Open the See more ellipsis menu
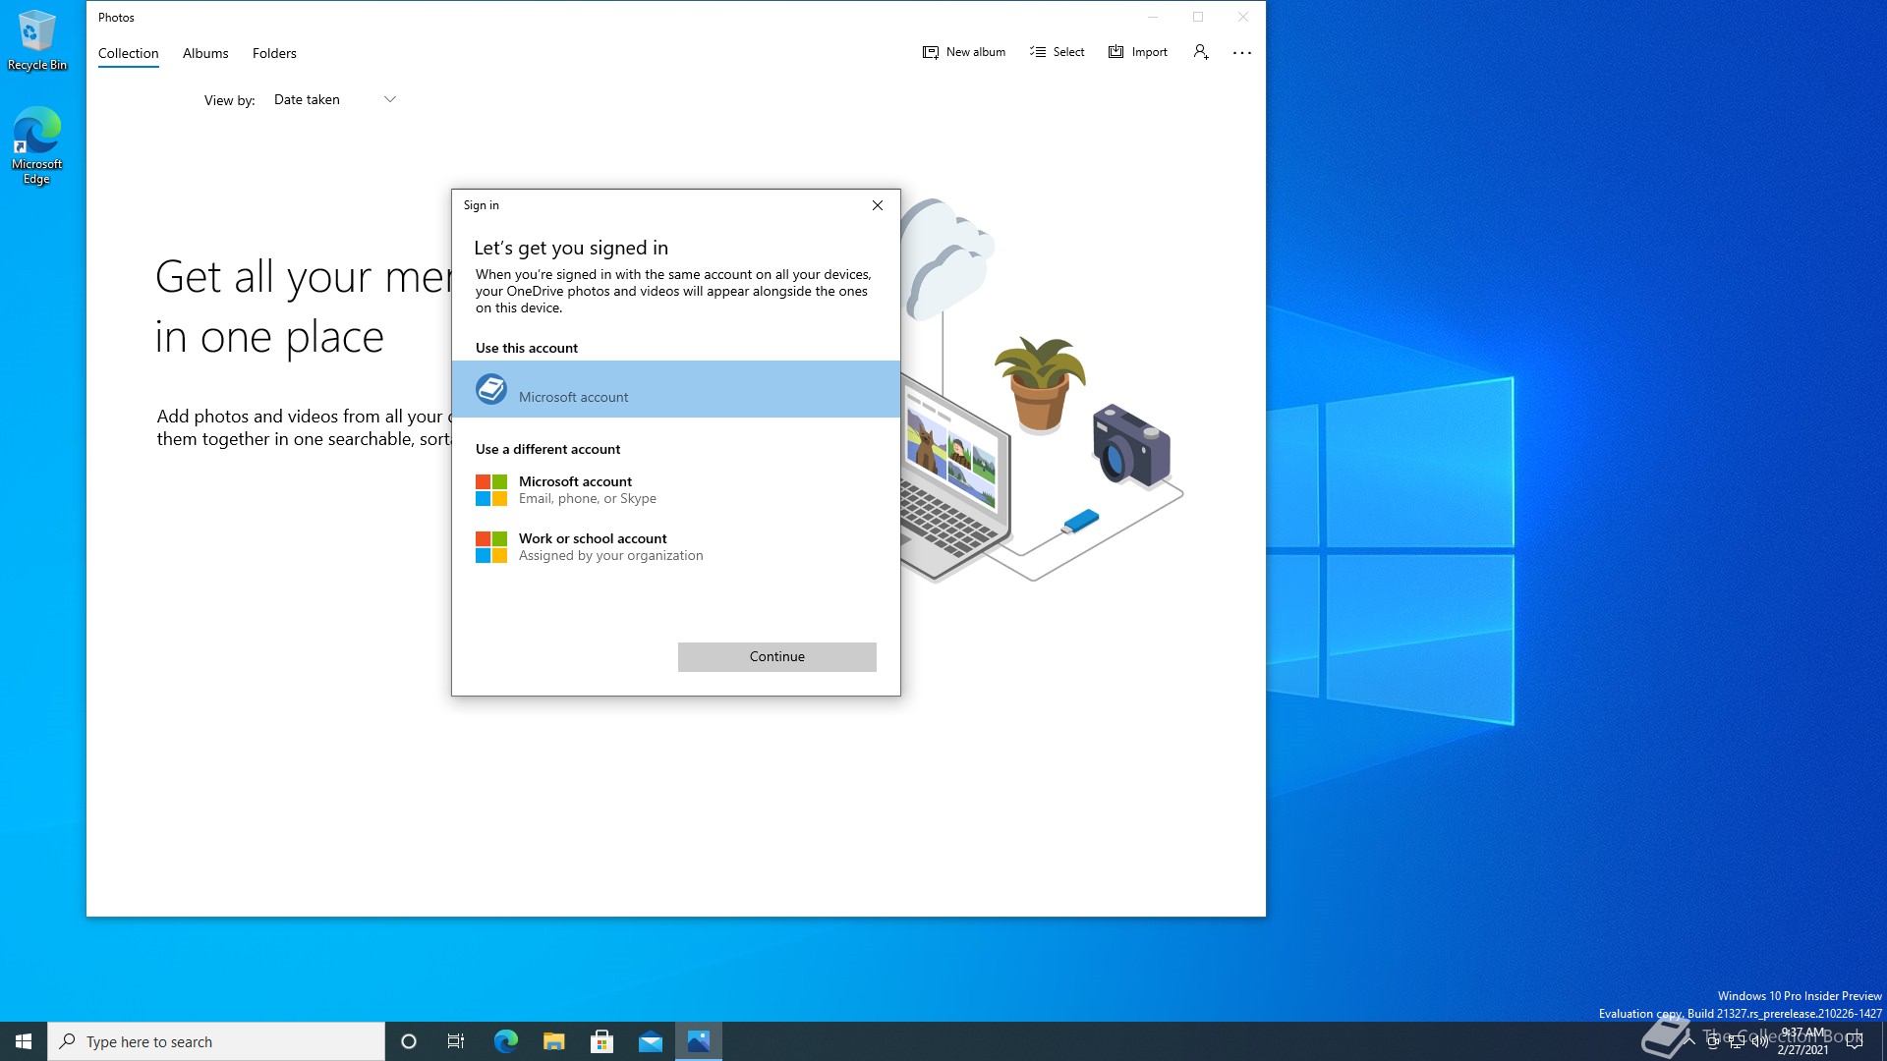Viewport: 1887px width, 1061px height. [x=1242, y=53]
